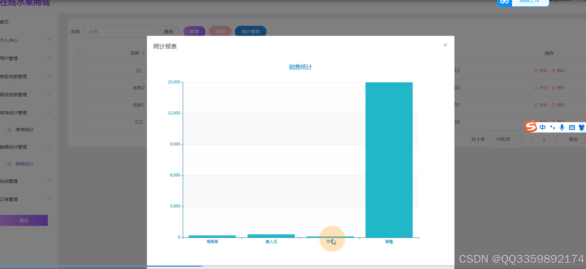Click 修改 in the second row

541,88
